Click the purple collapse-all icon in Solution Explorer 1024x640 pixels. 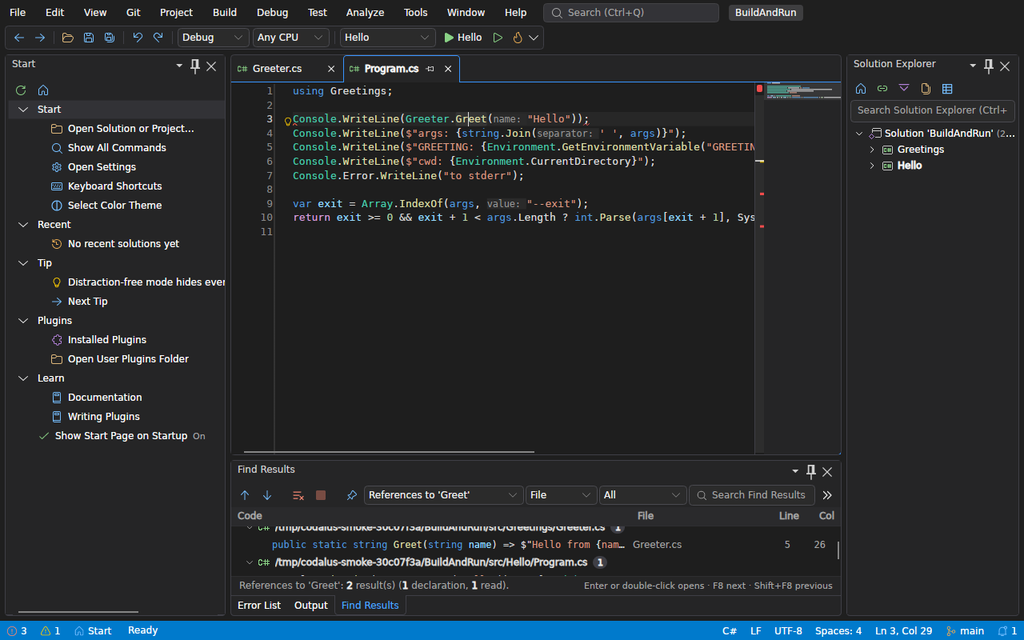click(x=904, y=89)
